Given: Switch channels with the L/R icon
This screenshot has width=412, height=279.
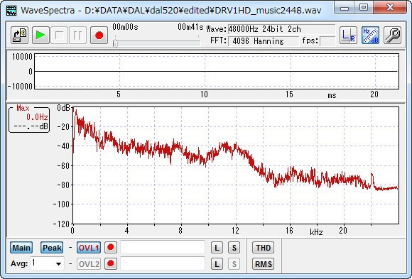Looking at the screenshot, I should point(348,35).
